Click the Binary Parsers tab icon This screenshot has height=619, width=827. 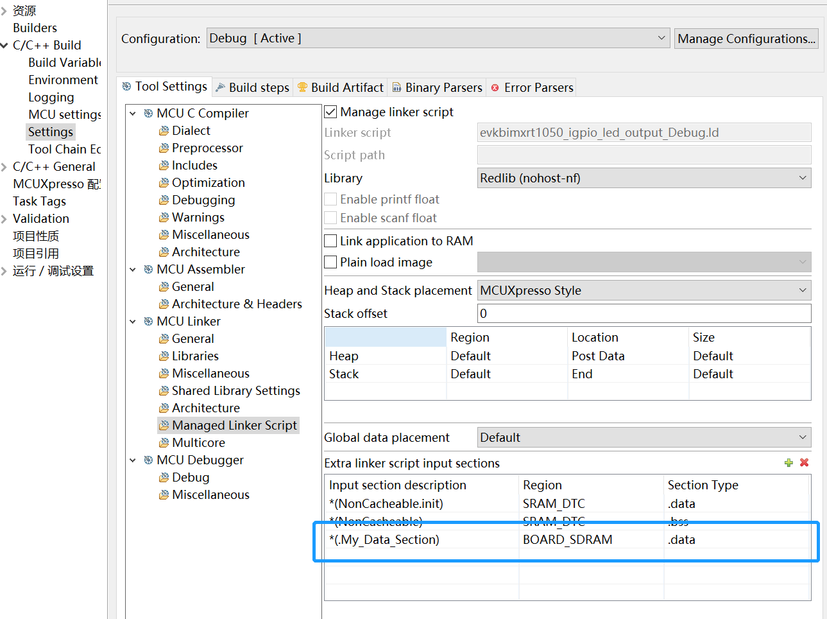(397, 87)
